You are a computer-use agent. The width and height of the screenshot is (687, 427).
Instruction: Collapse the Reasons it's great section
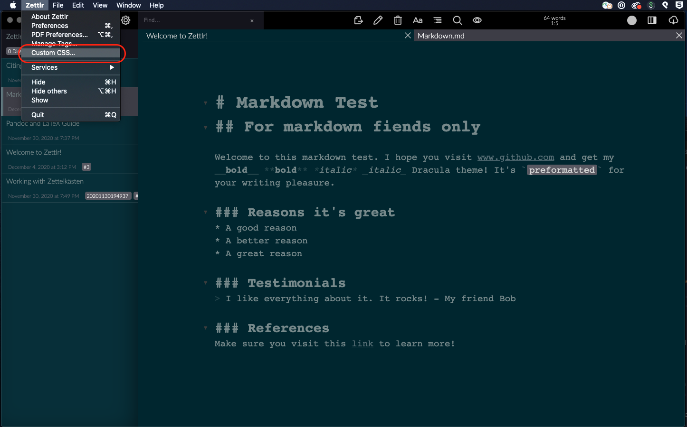point(205,212)
